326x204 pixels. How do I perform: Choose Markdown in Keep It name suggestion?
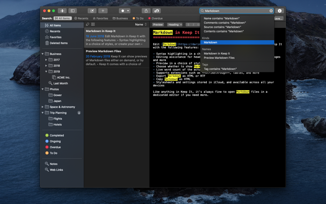tap(237, 53)
